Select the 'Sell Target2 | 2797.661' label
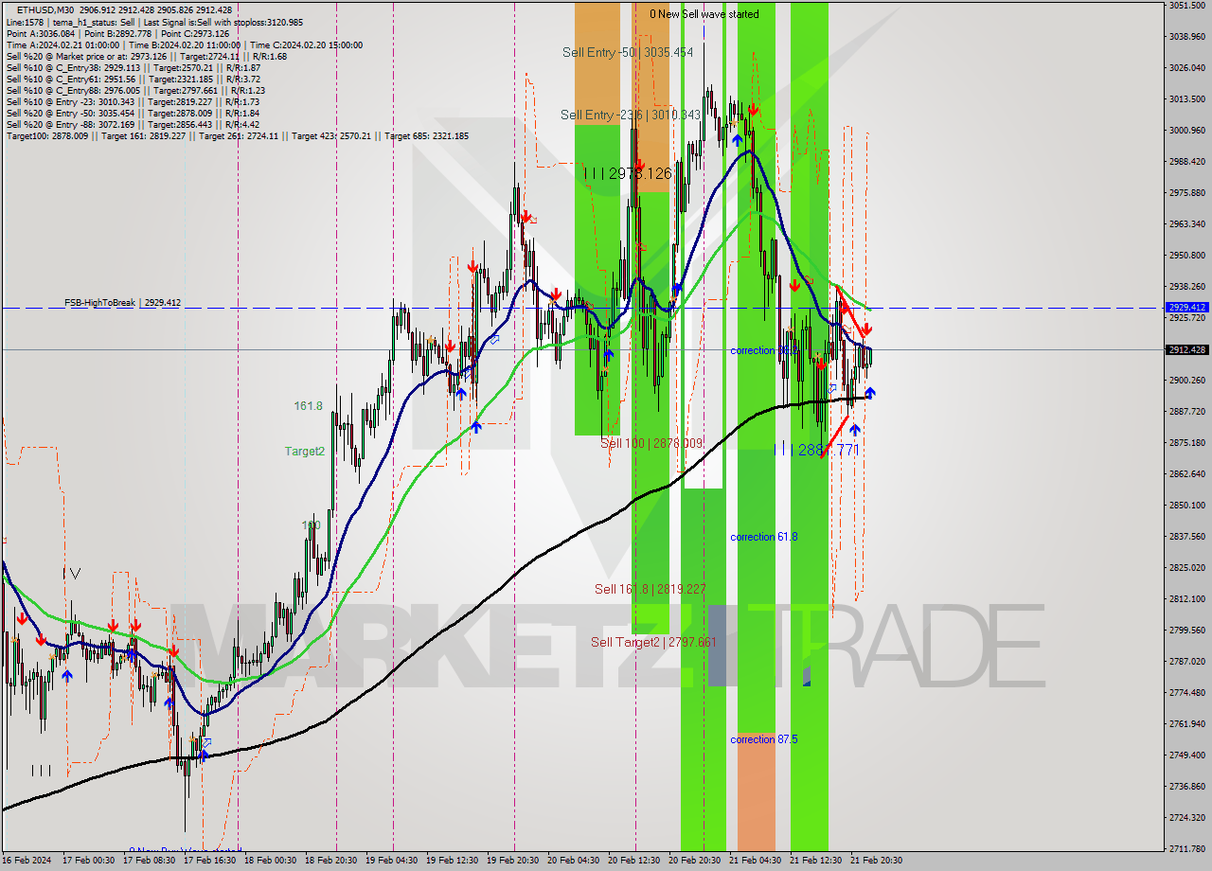 (653, 642)
